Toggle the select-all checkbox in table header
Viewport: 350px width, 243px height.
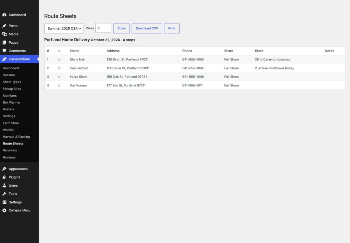pos(59,51)
